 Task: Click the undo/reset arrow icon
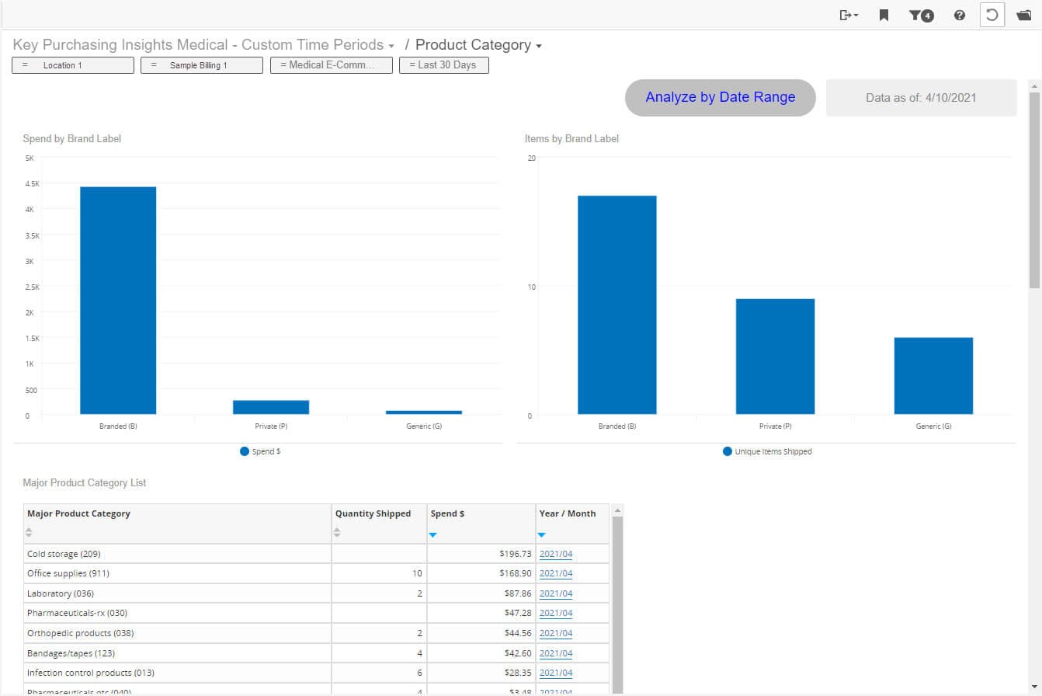(992, 15)
